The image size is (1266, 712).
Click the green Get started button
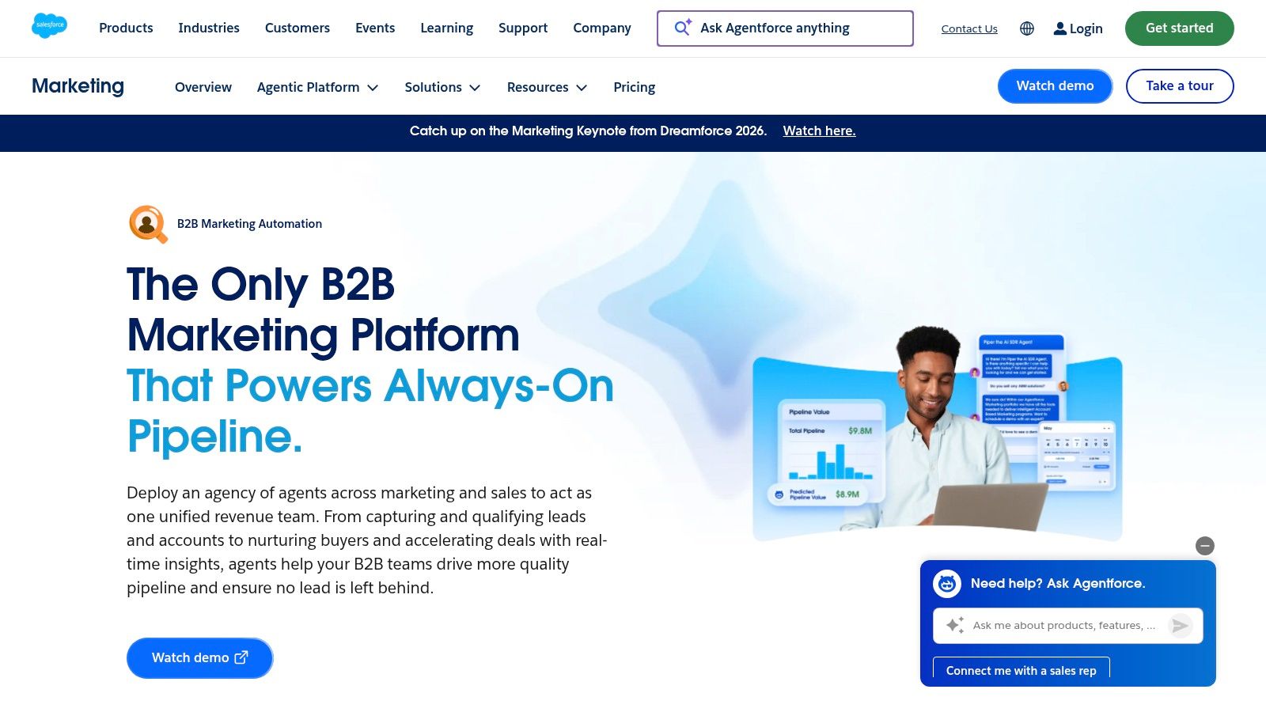click(x=1179, y=28)
